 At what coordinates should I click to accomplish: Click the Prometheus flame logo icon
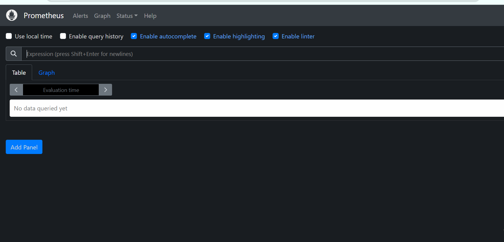pos(12,15)
